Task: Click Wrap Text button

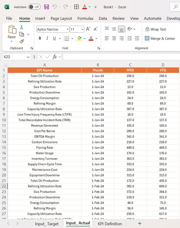Action: 156,29
